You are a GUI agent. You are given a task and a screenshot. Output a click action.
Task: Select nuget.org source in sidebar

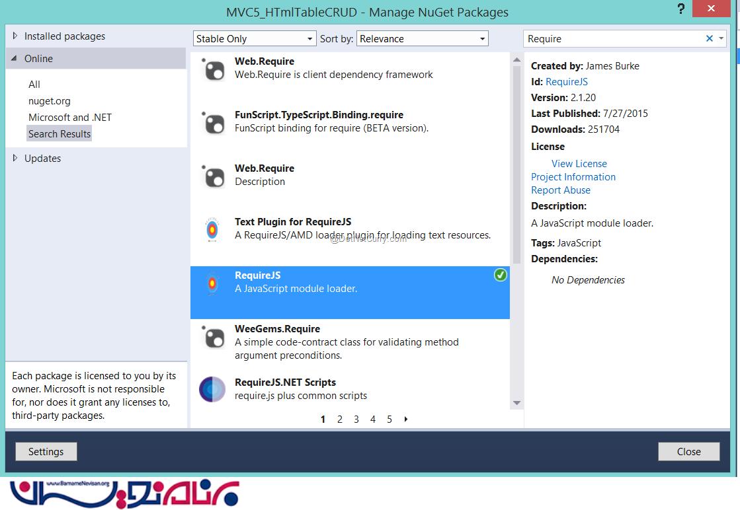[50, 101]
